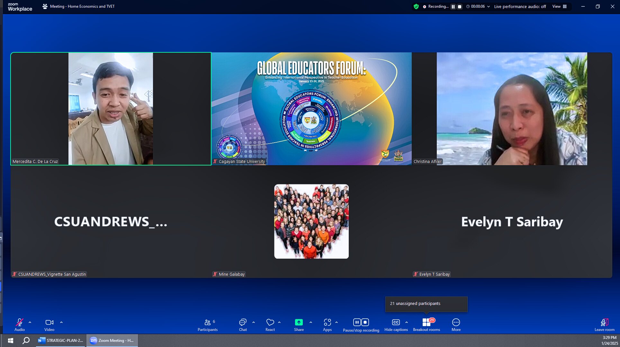This screenshot has height=347, width=620.
Task: Open Breakout rooms
Action: pyautogui.click(x=427, y=325)
